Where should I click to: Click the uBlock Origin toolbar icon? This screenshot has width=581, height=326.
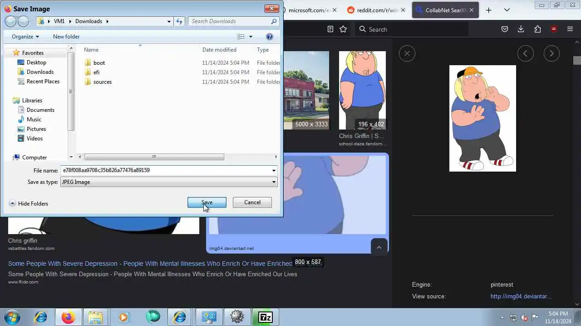click(x=554, y=29)
